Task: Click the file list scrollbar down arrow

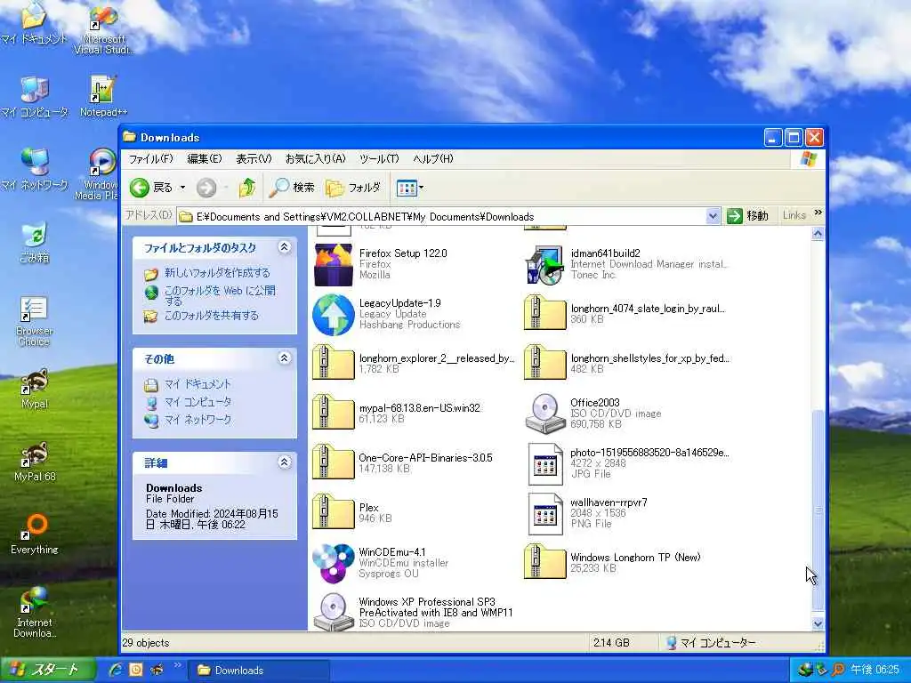Action: coord(818,623)
